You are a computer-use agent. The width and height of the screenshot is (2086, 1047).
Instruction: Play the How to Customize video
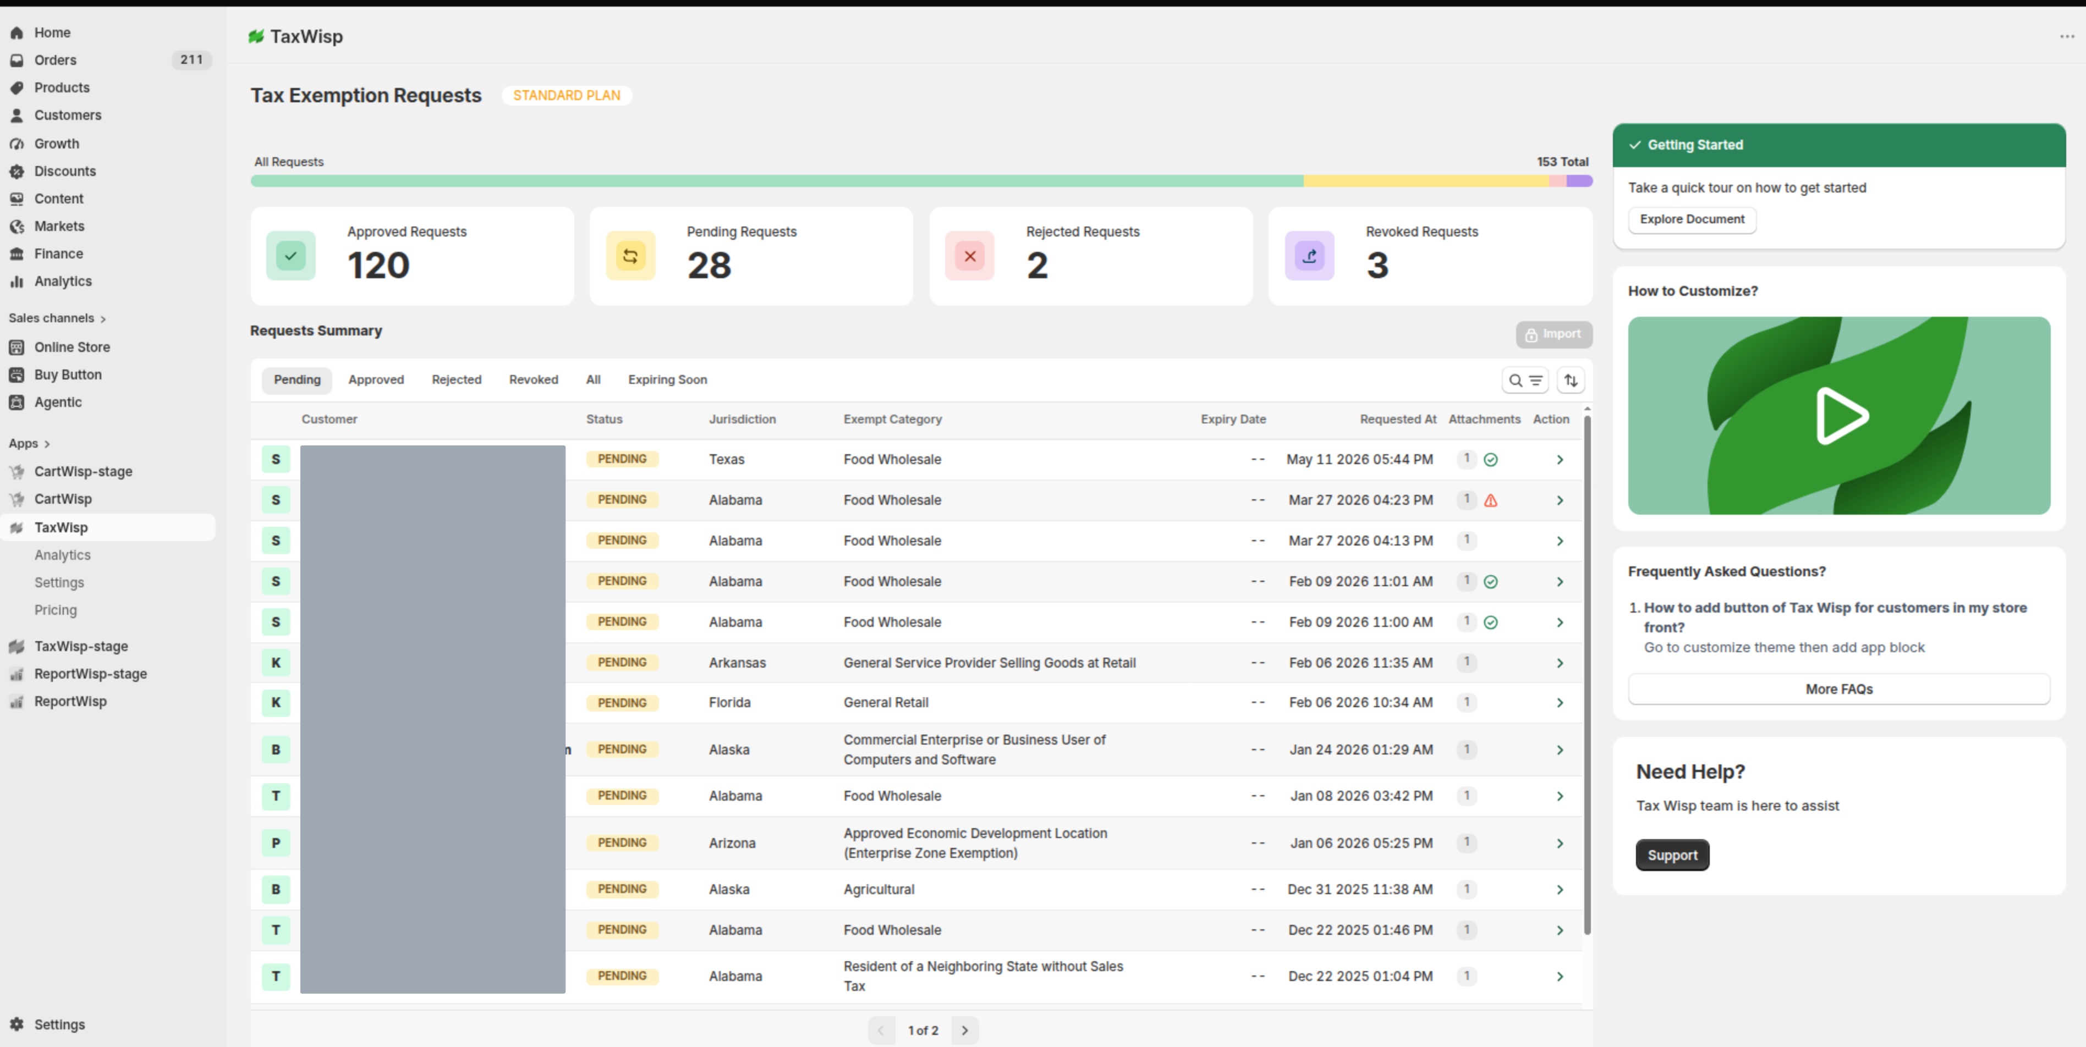(x=1839, y=415)
